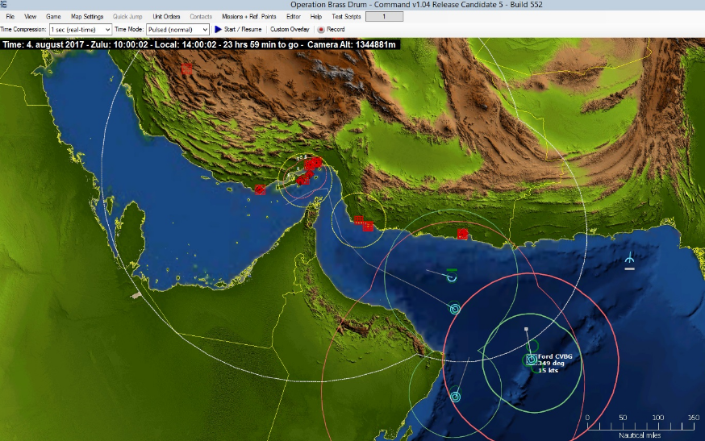Select hostile cluster at Bandar Abbas
705x441 pixels.
313,163
